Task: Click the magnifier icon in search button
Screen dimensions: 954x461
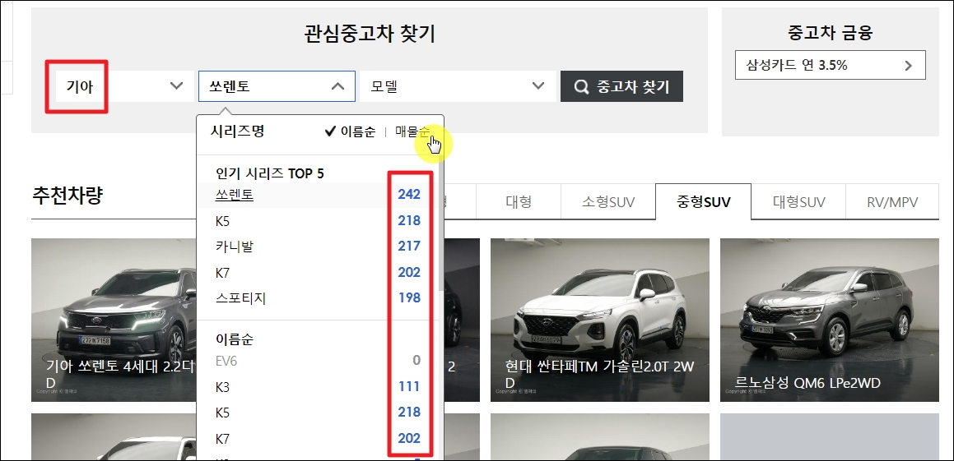Action: click(x=582, y=87)
